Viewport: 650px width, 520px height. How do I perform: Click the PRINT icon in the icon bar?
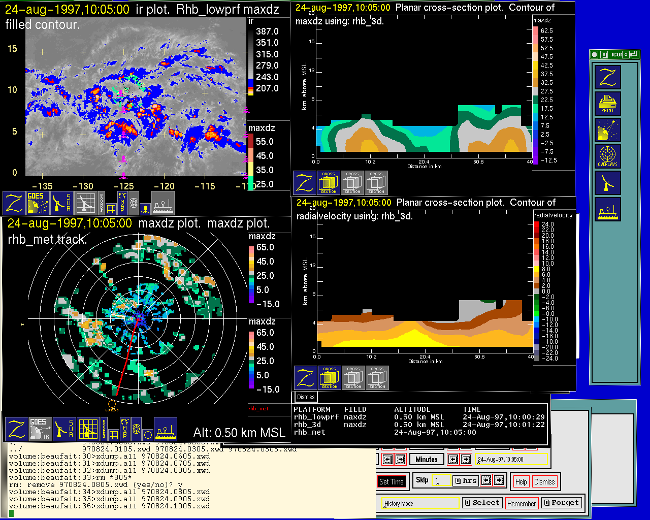click(607, 104)
